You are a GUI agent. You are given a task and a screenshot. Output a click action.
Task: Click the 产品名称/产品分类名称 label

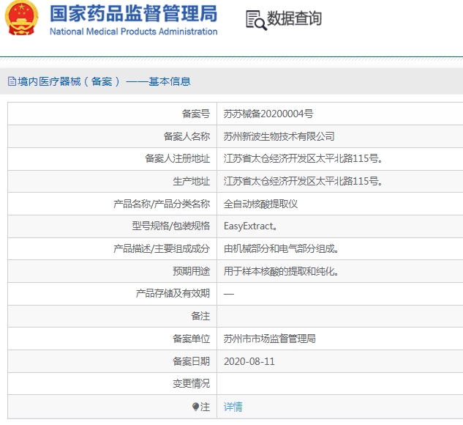[x=162, y=204]
